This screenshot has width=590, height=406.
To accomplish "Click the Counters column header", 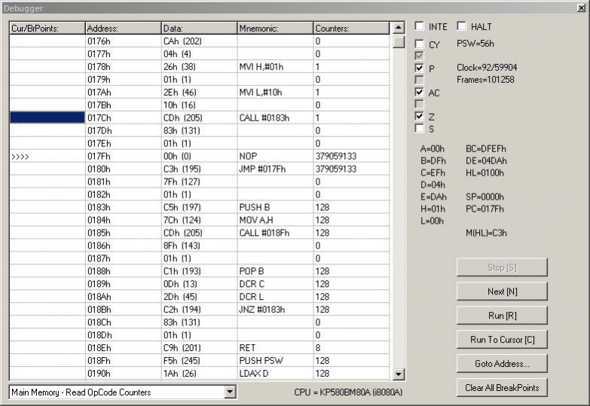I will pos(351,28).
